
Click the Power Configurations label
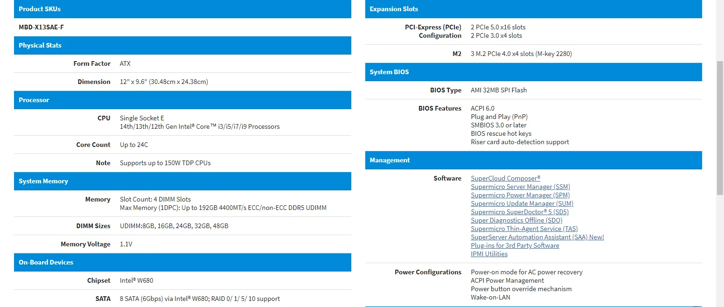pyautogui.click(x=428, y=272)
